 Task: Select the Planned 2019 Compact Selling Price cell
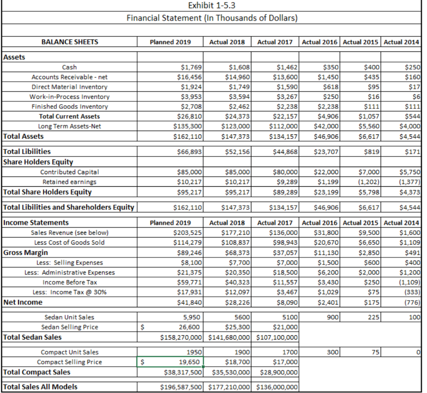pyautogui.click(x=170, y=362)
